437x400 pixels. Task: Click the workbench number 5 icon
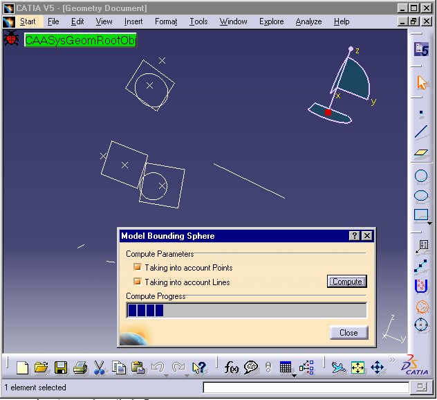pos(421,50)
